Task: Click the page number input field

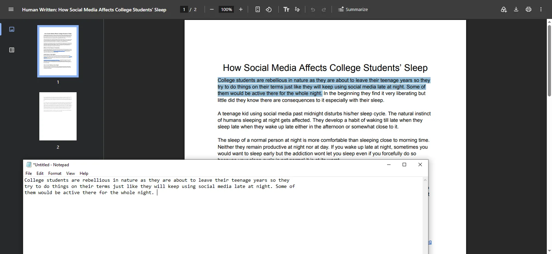Action: click(184, 9)
